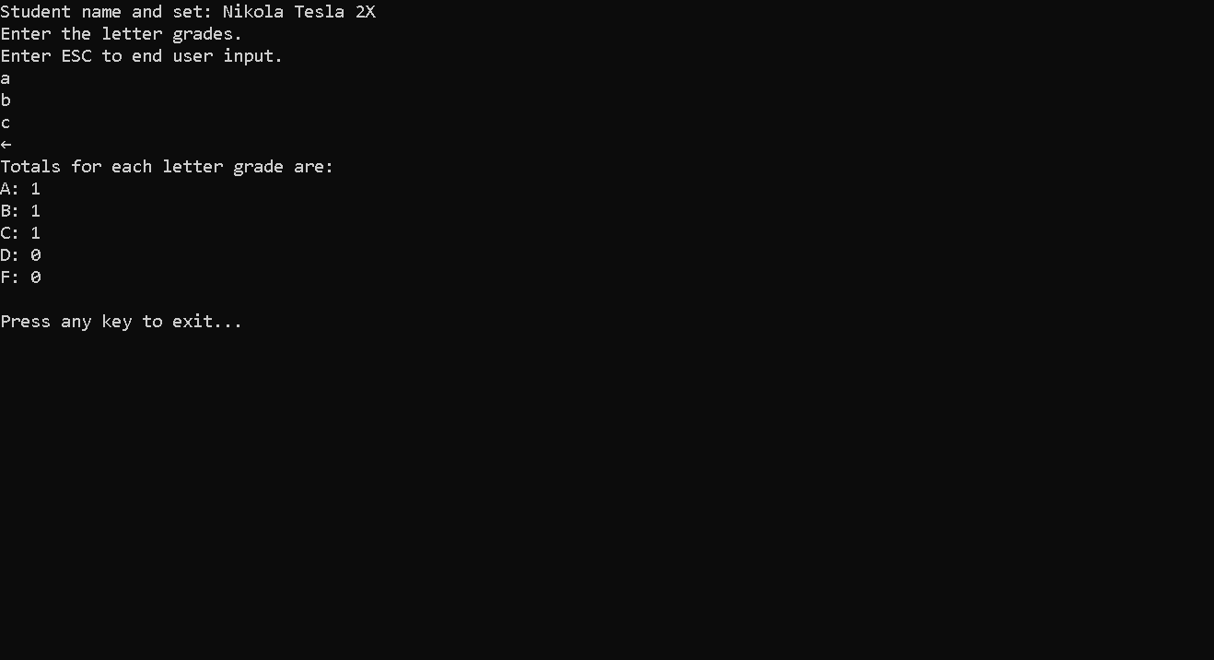Click the word 'Totals' in the output

click(30, 167)
